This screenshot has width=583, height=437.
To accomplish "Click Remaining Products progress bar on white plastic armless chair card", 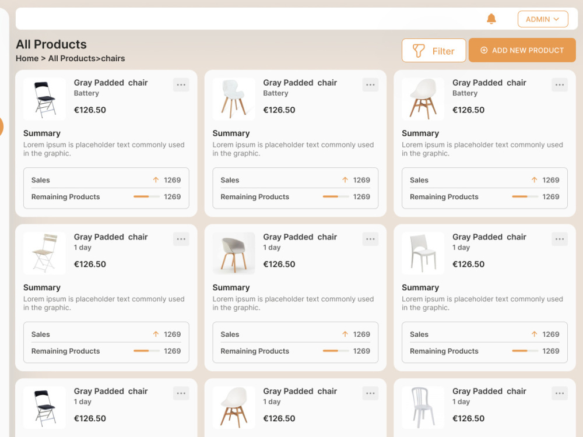I will (x=525, y=351).
